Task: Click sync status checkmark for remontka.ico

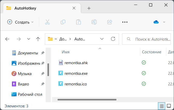Action: click(x=144, y=84)
